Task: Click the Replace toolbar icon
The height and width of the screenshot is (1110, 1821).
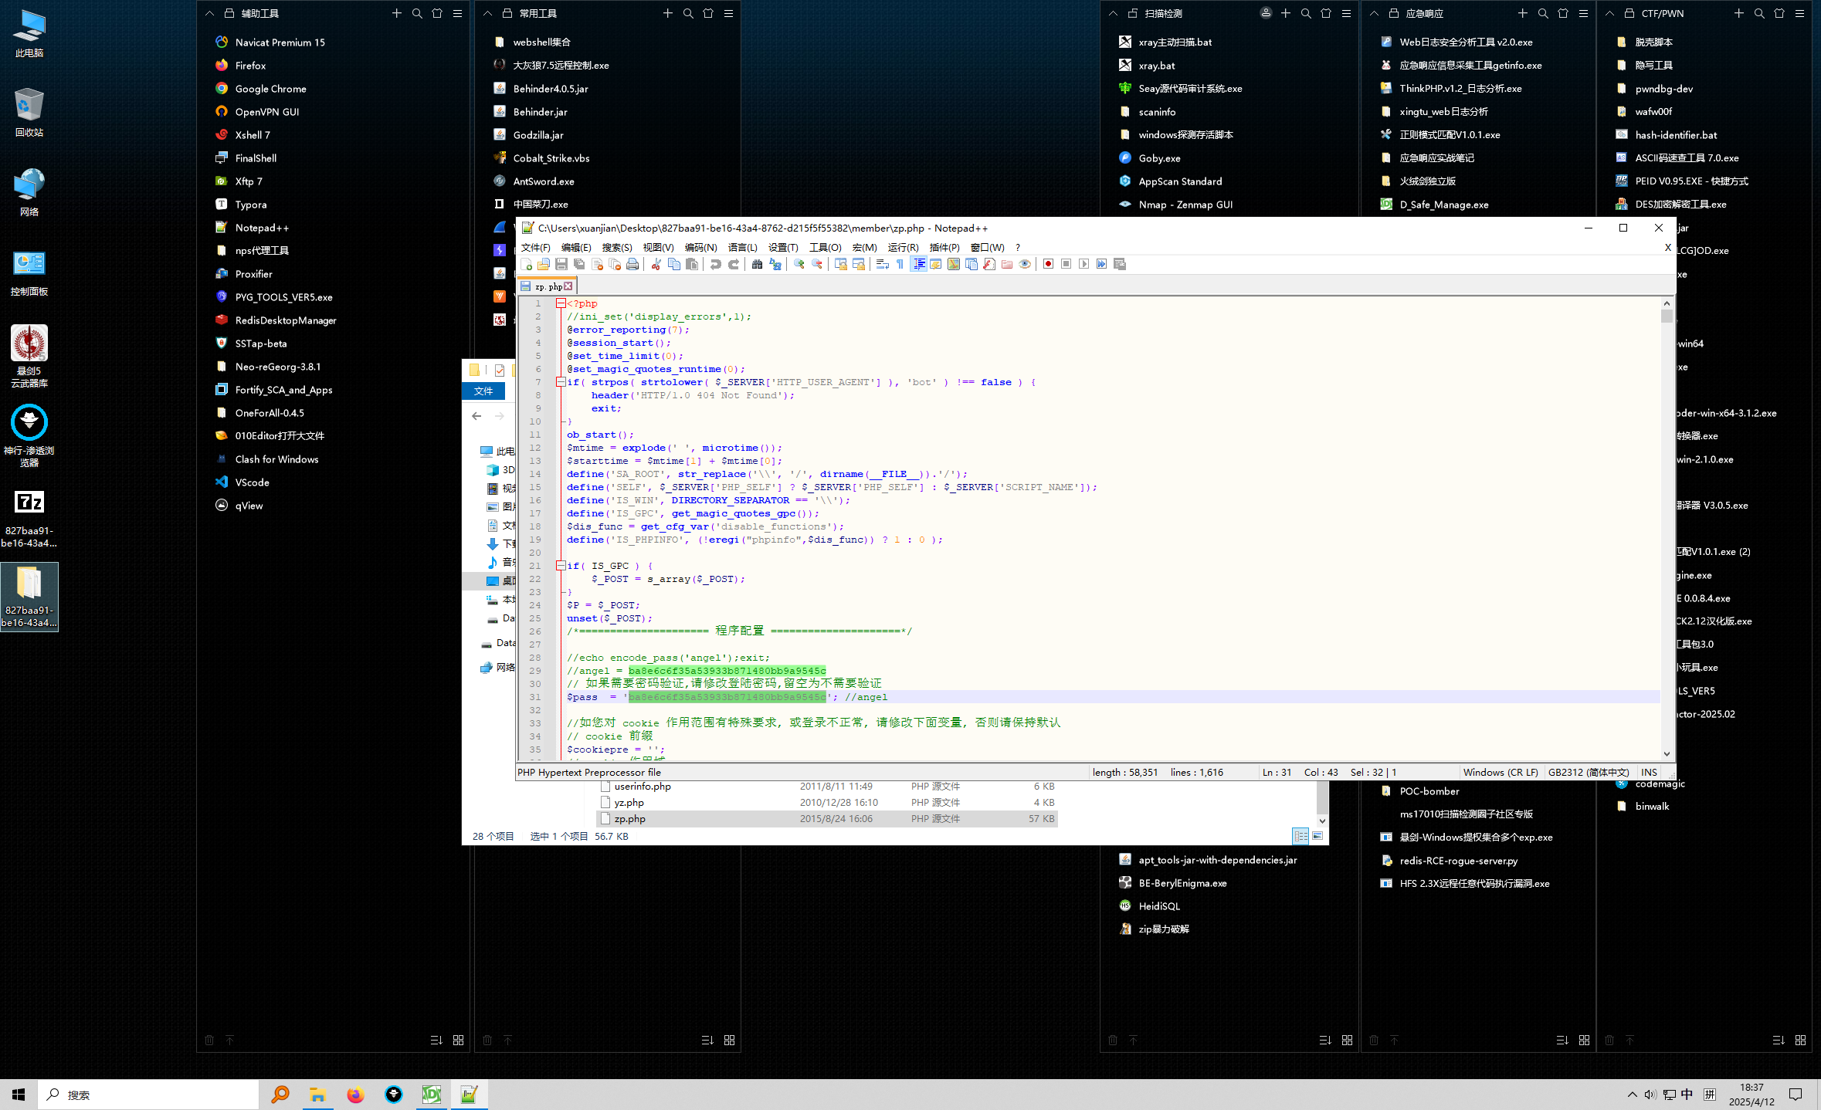Action: (776, 263)
